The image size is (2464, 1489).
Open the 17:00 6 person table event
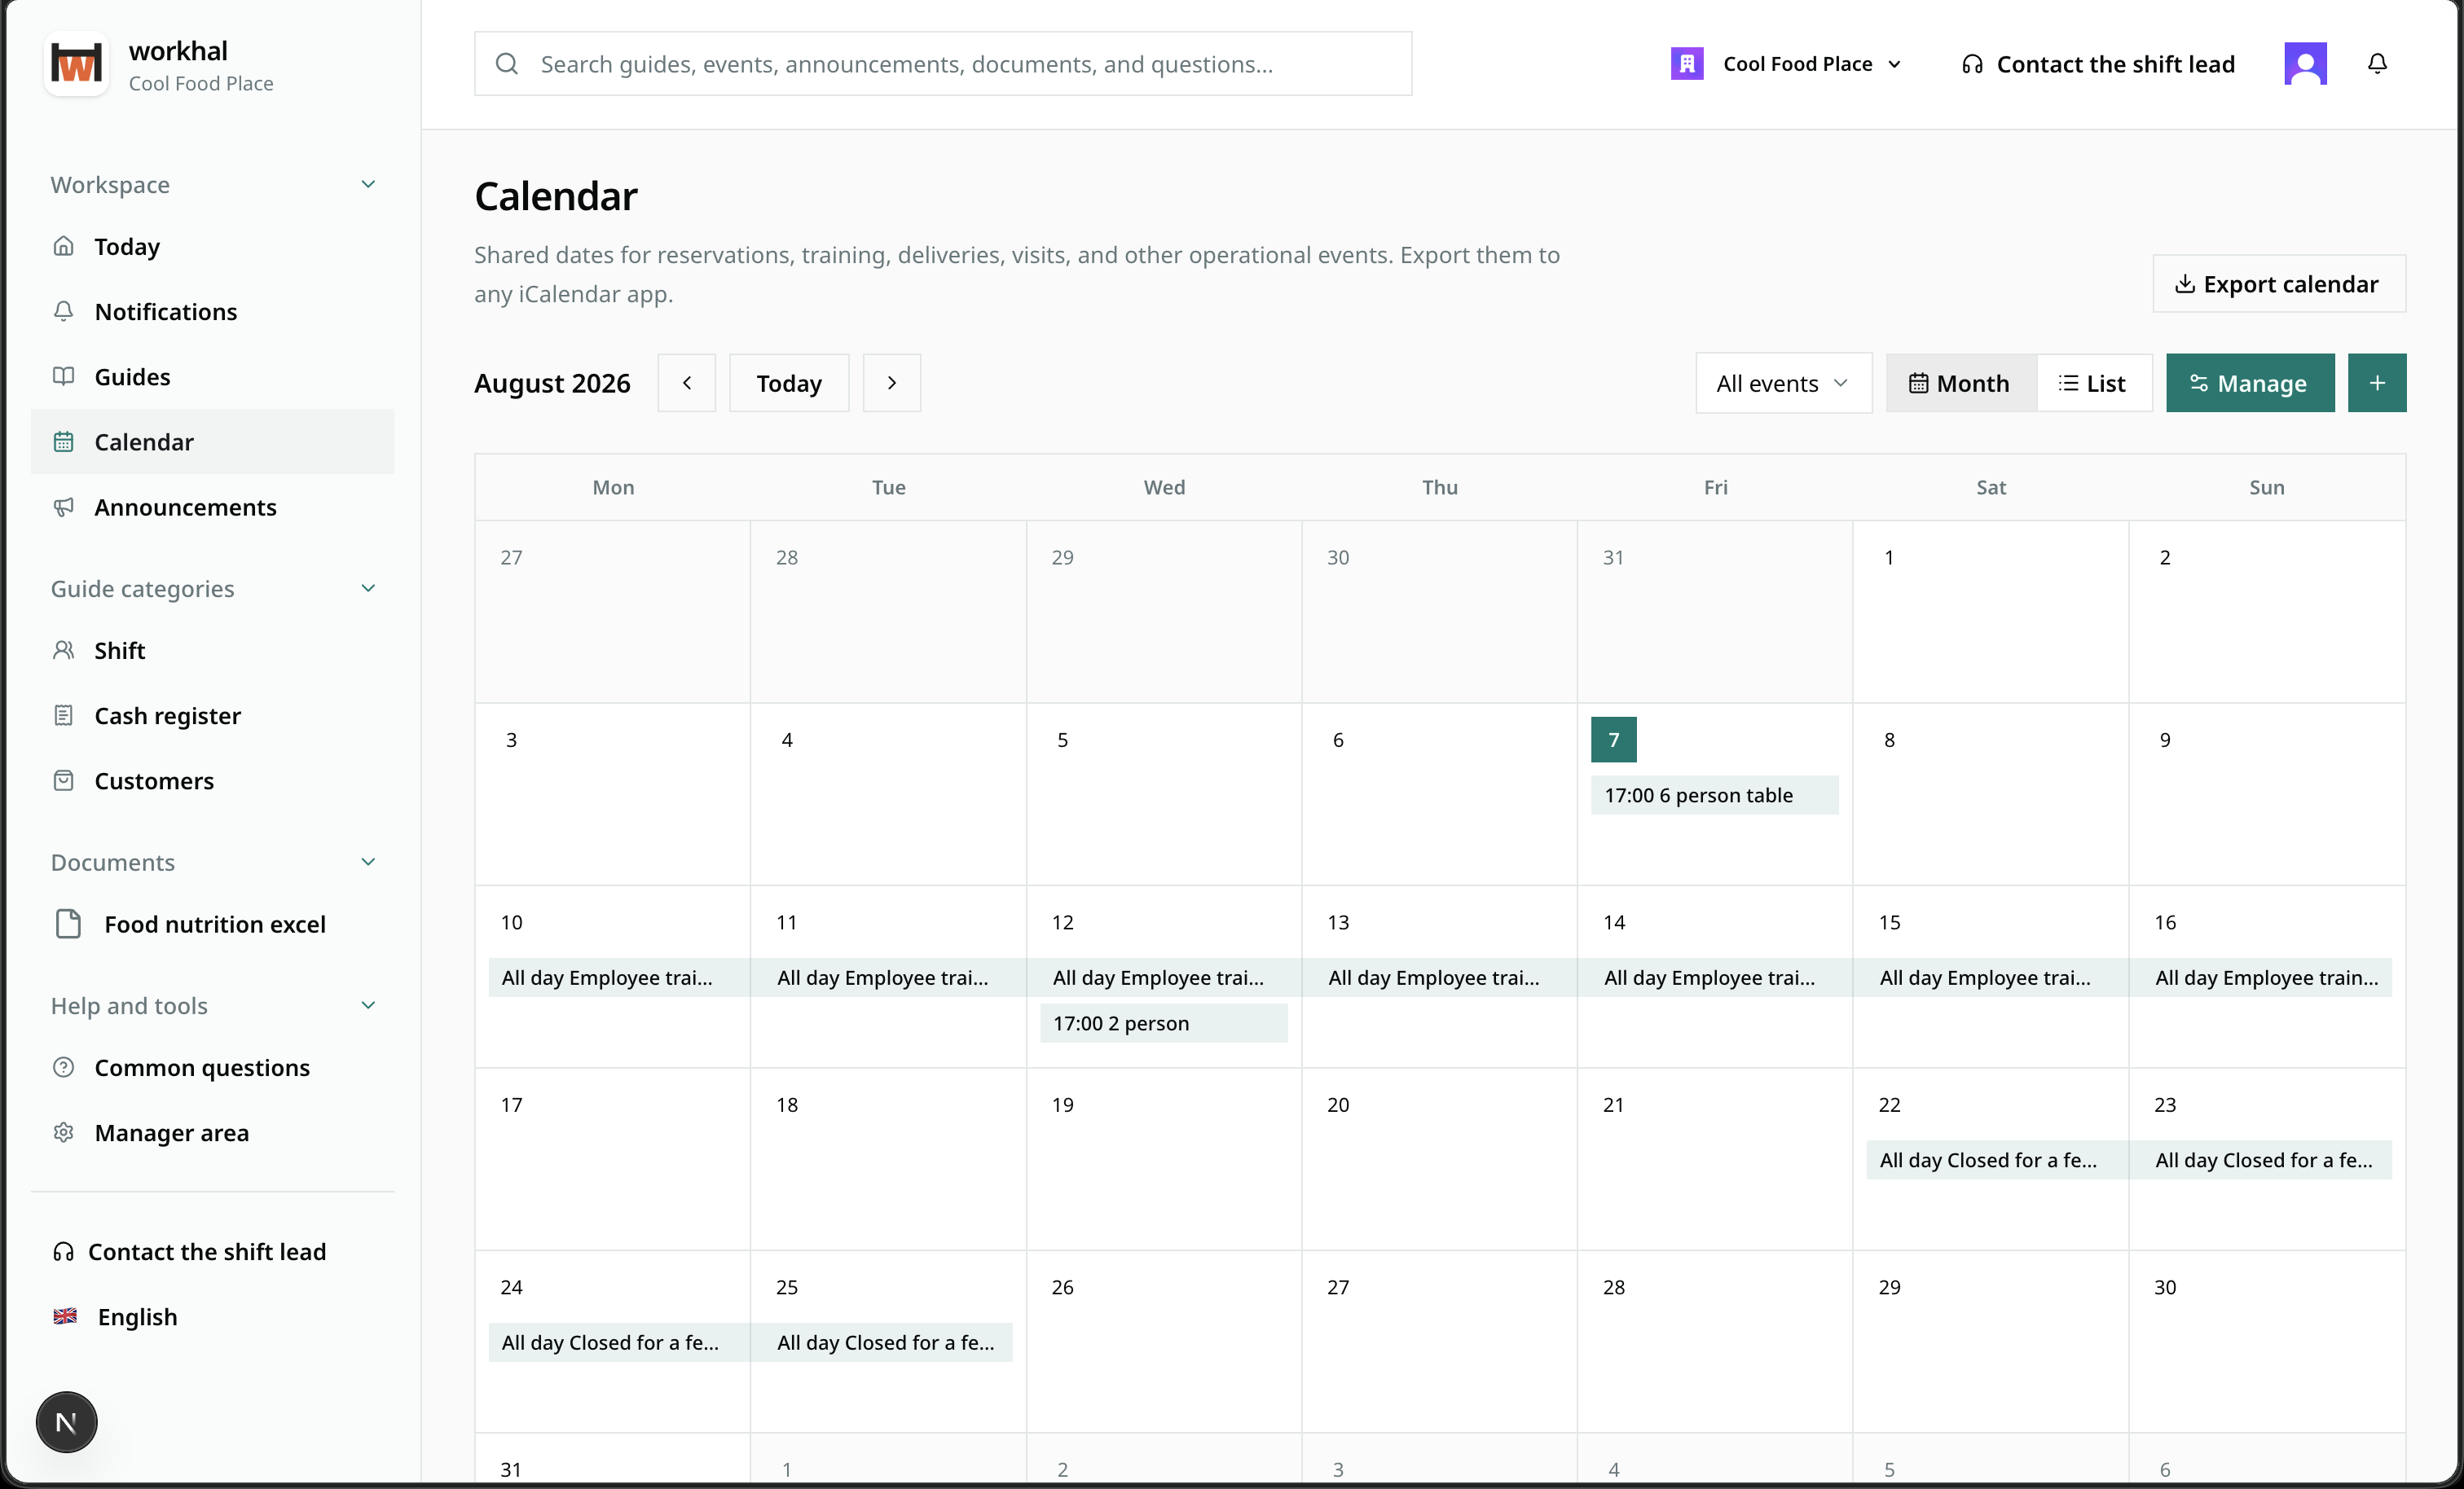[1714, 795]
